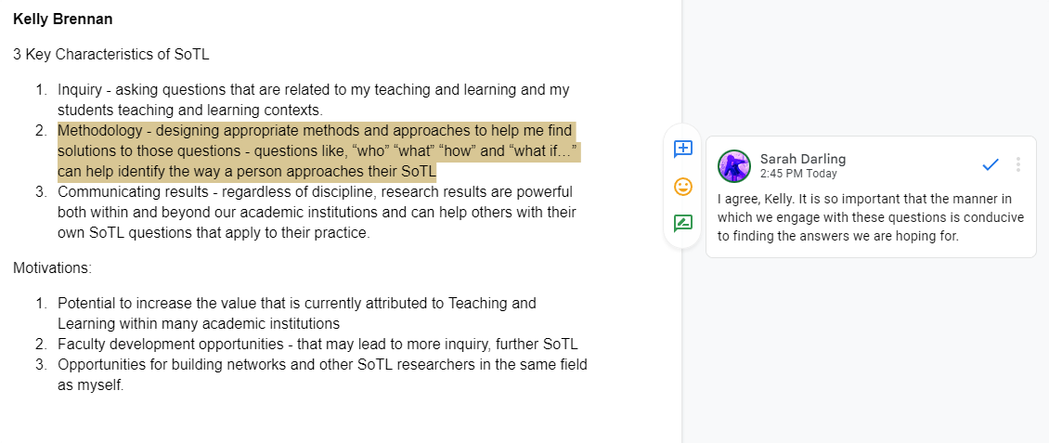The height and width of the screenshot is (443, 1049).
Task: Click the Communicating results list item
Action: pos(317,213)
